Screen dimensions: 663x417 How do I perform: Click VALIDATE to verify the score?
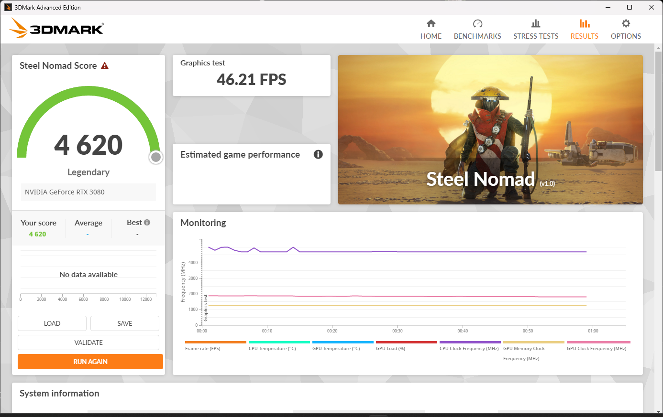tap(88, 342)
